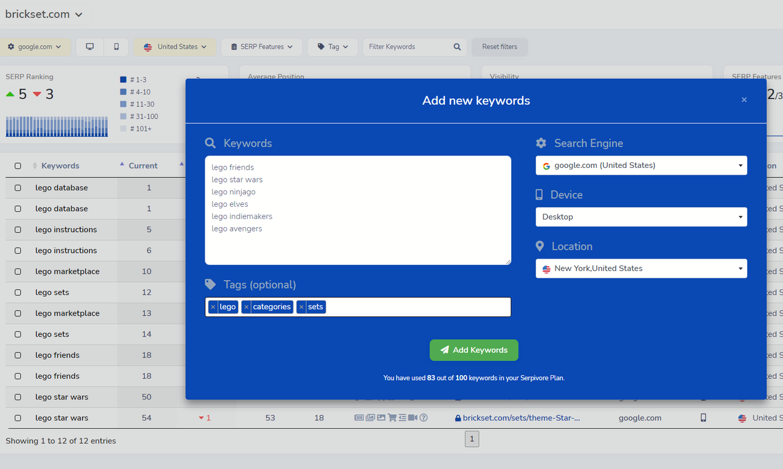Go to pagination page 1

click(x=472, y=439)
